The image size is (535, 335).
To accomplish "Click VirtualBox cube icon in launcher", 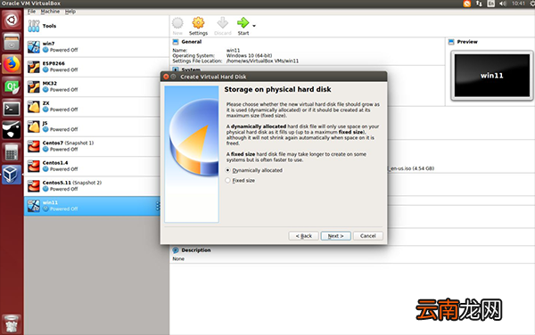I will (12, 175).
